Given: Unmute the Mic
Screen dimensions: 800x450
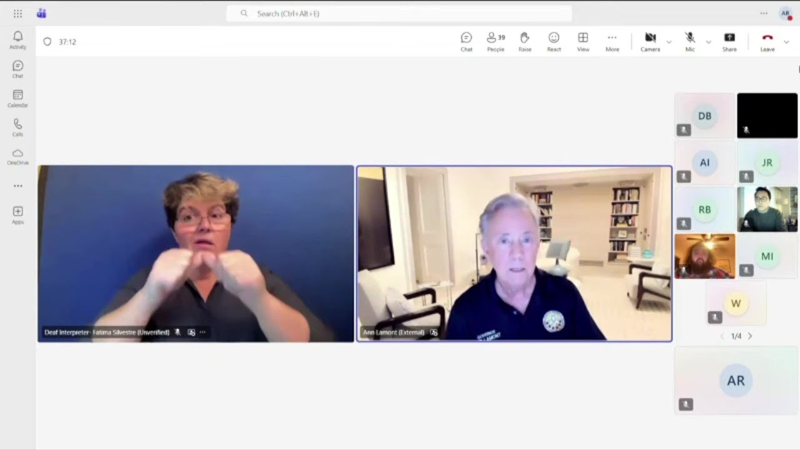Looking at the screenshot, I should click(x=690, y=42).
